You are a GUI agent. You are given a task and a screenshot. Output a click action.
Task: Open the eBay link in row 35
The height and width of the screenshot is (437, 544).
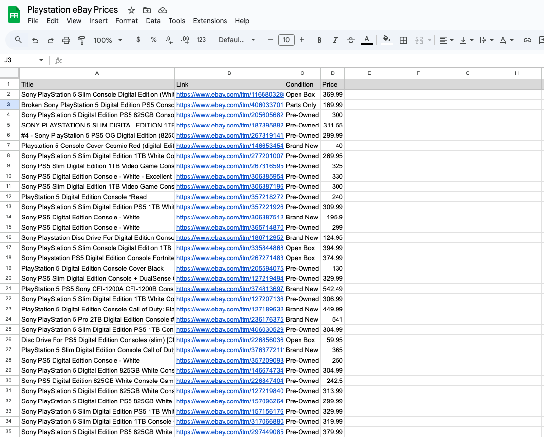(x=230, y=432)
